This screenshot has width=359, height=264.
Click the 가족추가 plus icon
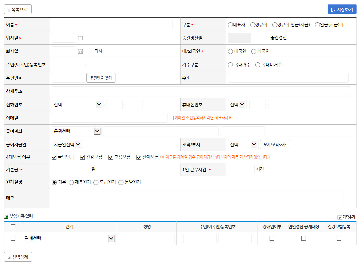340,217
